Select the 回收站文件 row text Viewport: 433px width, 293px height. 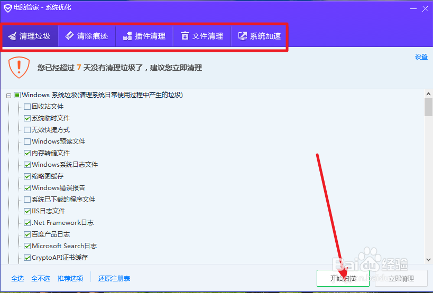tap(48, 107)
